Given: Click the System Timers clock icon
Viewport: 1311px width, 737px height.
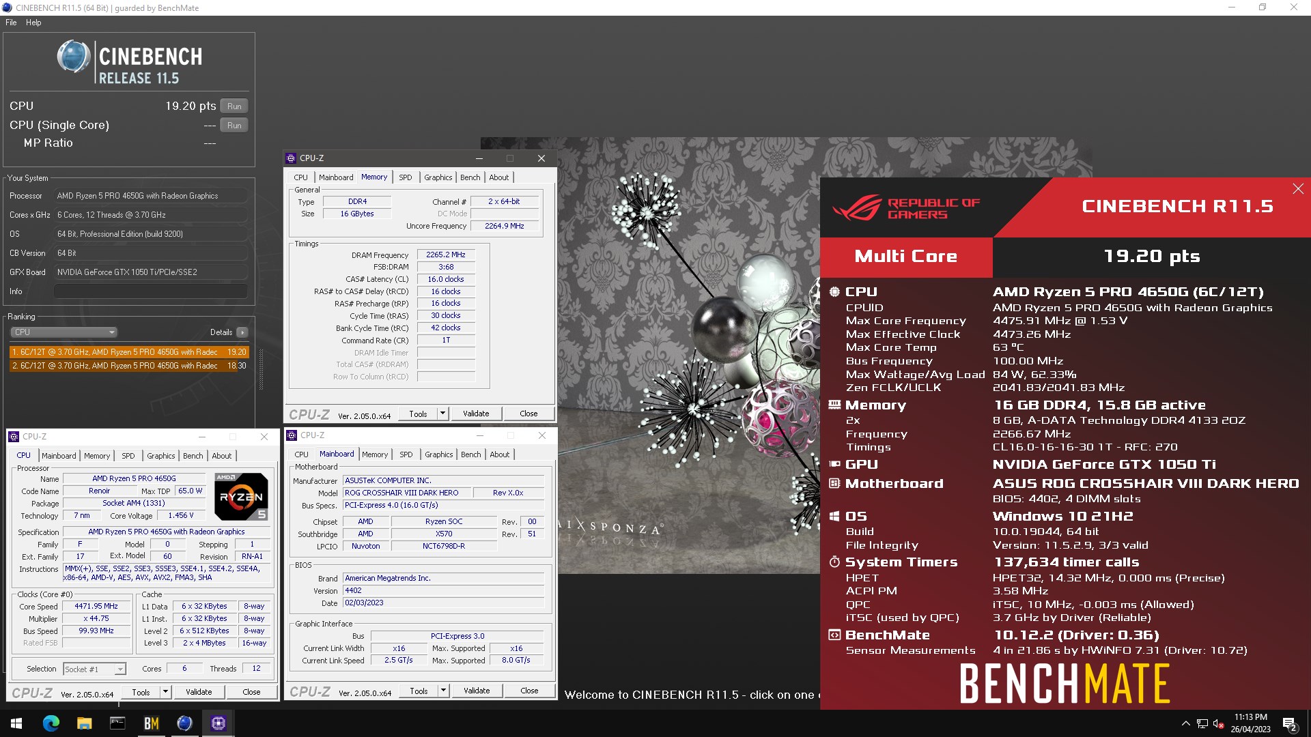Looking at the screenshot, I should pos(834,562).
